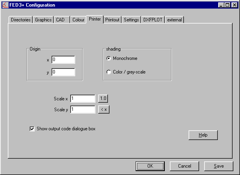Focus the Origin y input field

[x=63, y=72]
